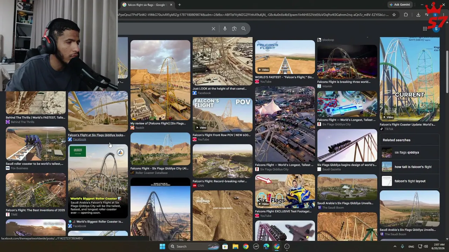
Task: Open the Google account avatar below the apps grid
Action: click(x=436, y=29)
